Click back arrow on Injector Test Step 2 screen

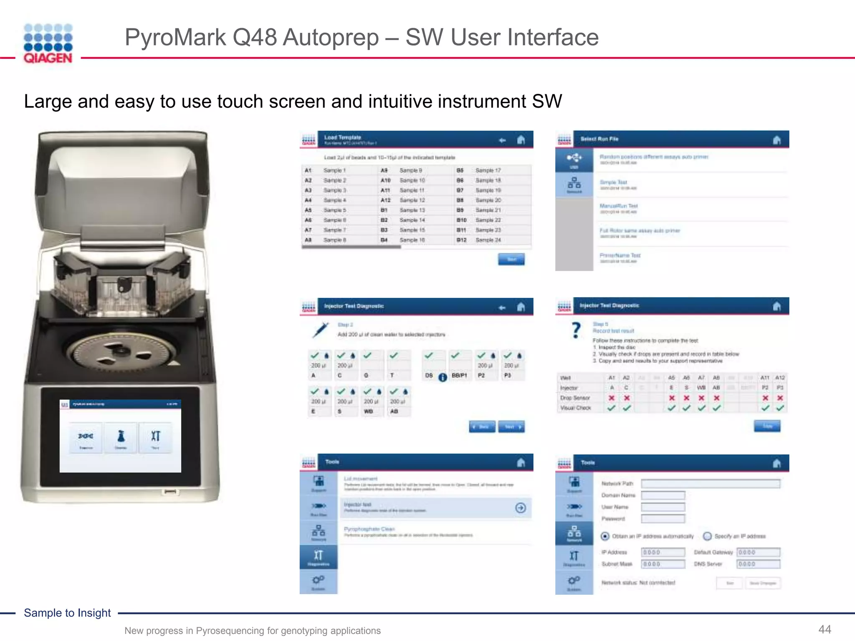[x=502, y=308]
